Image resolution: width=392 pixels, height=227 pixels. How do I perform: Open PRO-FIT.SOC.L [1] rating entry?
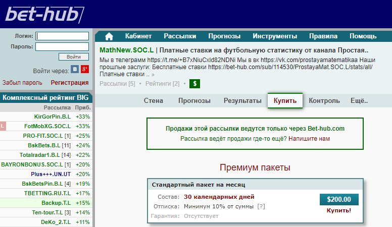coord(47,136)
